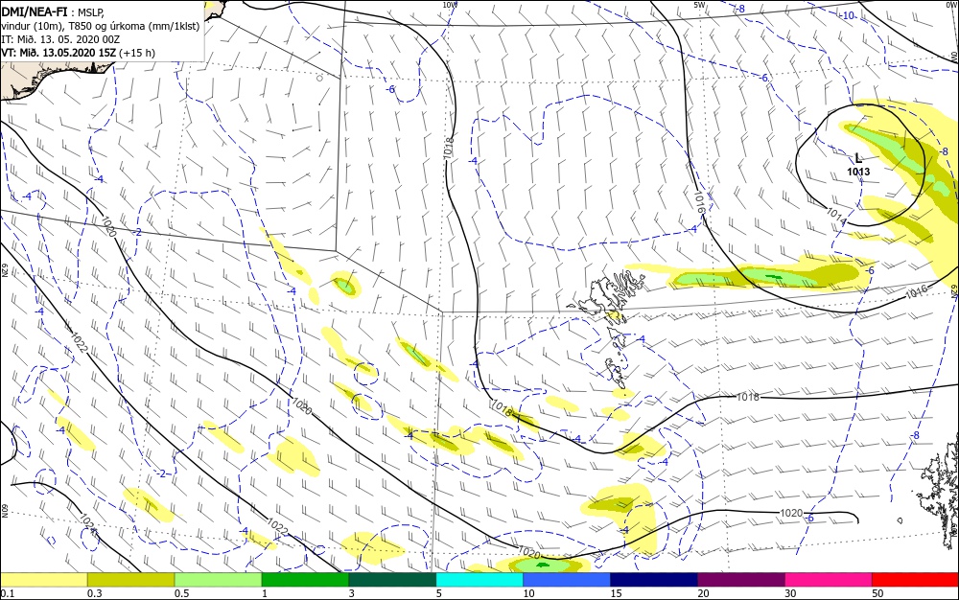Image resolution: width=959 pixels, height=600 pixels.
Task: Choose the purple 20–30 legend segment
Action: click(741, 580)
